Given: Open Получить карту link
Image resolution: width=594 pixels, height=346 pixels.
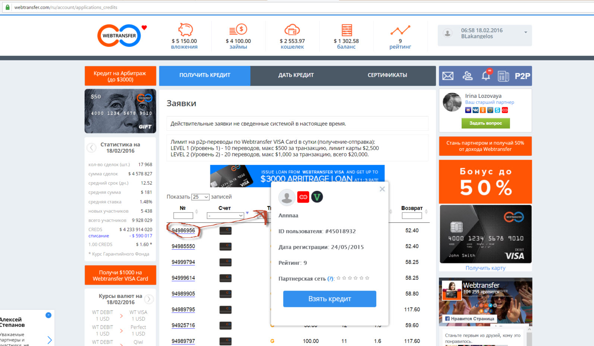Looking at the screenshot, I should tap(485, 268).
